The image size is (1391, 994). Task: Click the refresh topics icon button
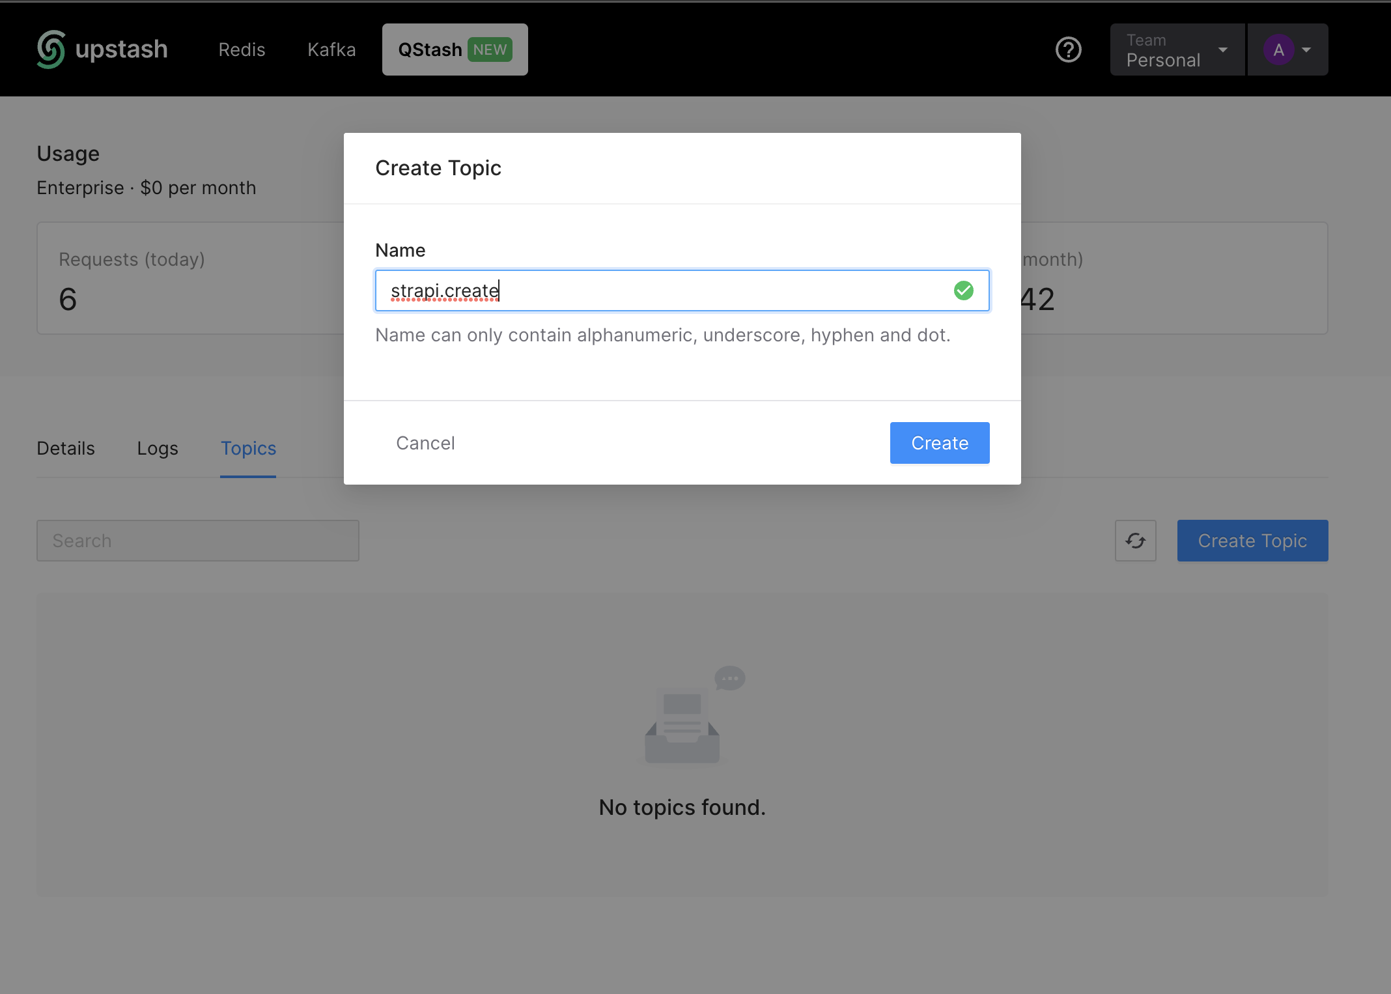click(x=1135, y=541)
